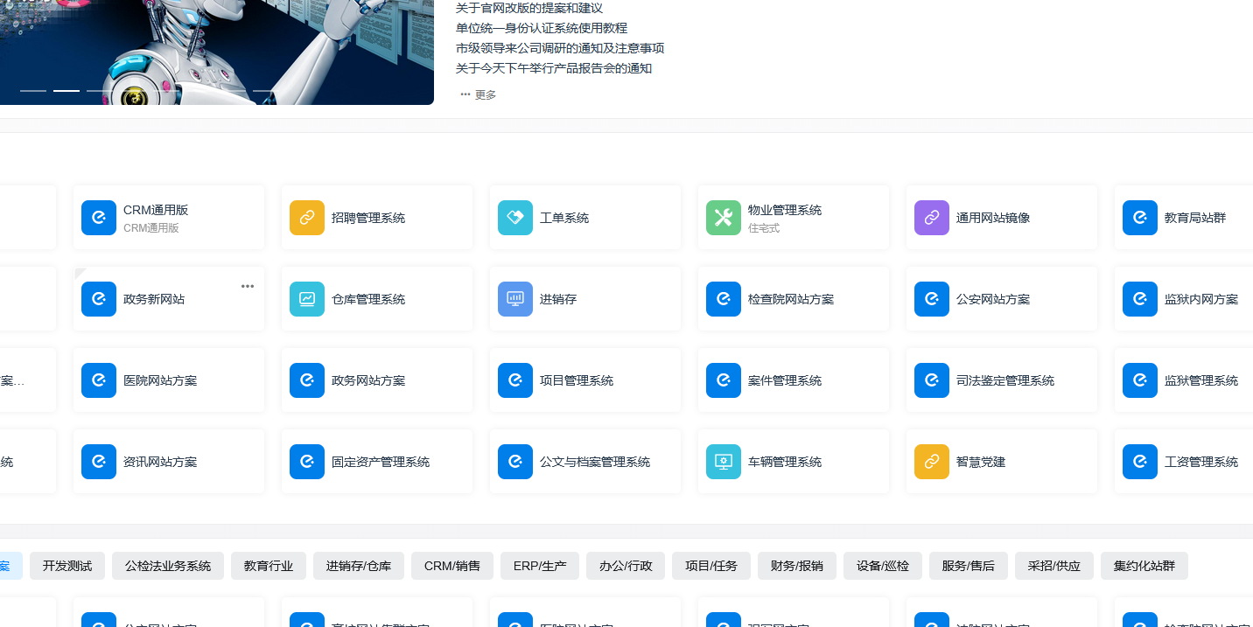Switch to the 开发测试 category tab
The image size is (1253, 627).
tap(67, 566)
